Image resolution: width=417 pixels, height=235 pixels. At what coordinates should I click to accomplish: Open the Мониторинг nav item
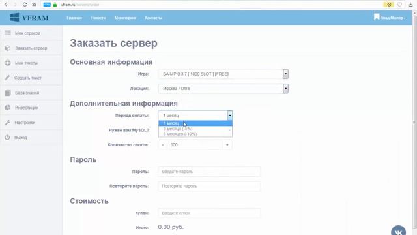point(125,18)
